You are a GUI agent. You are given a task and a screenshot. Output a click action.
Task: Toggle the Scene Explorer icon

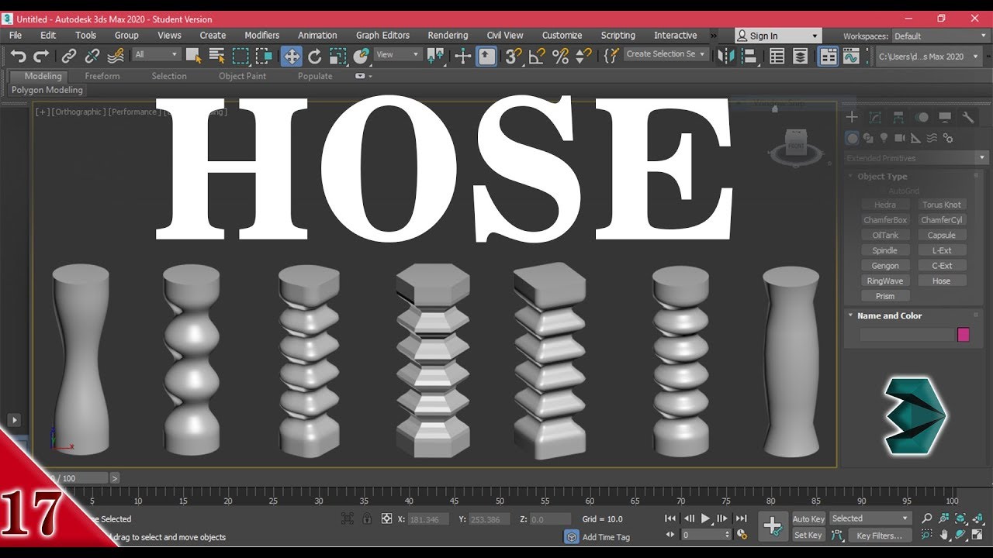(777, 56)
